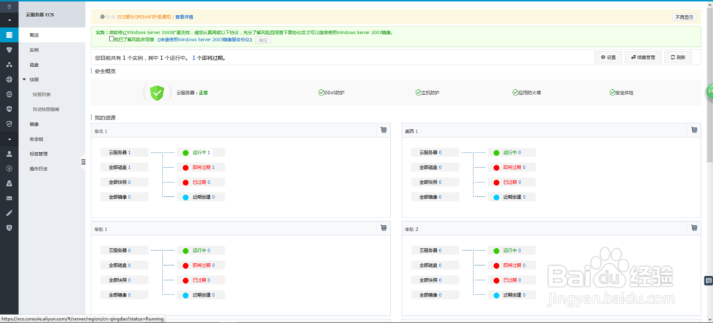Click the blue 近期创建 dot in 华东 1

coord(185,295)
